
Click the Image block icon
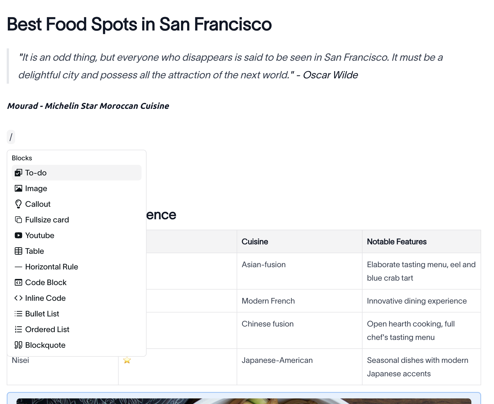click(18, 188)
